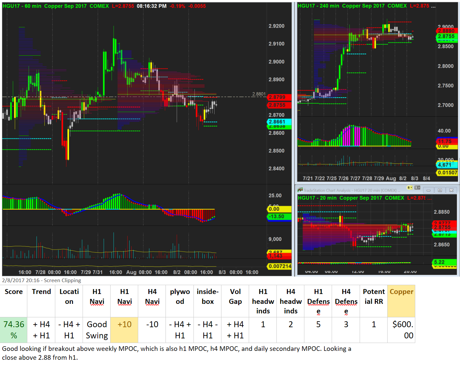Click the 60 min chart title 'HGU17 - 60 min'
460x366 pixels.
[x=22, y=6]
